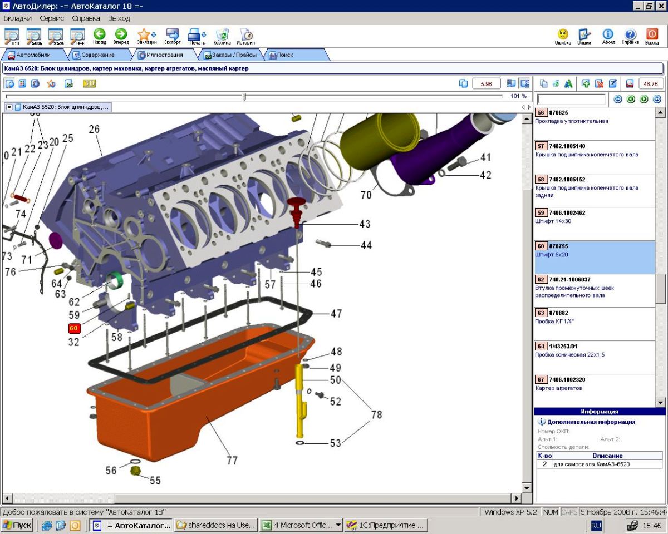Select part 63 Пробка КГ 1/4"
This screenshot has height=534, width=668.
coord(595,324)
